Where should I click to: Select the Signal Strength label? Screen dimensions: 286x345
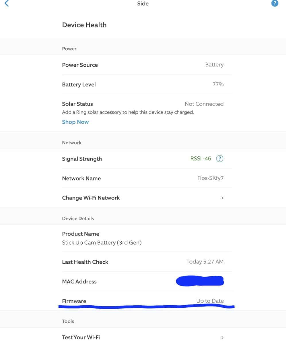(82, 159)
